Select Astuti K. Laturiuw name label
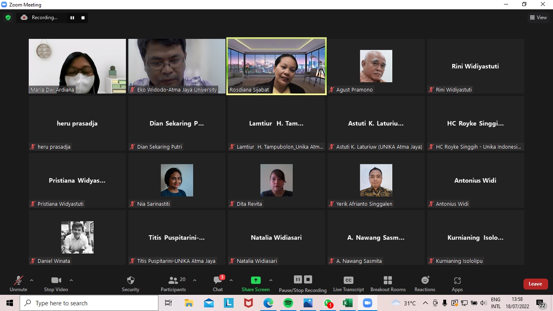This screenshot has height=311, width=553. [379, 147]
